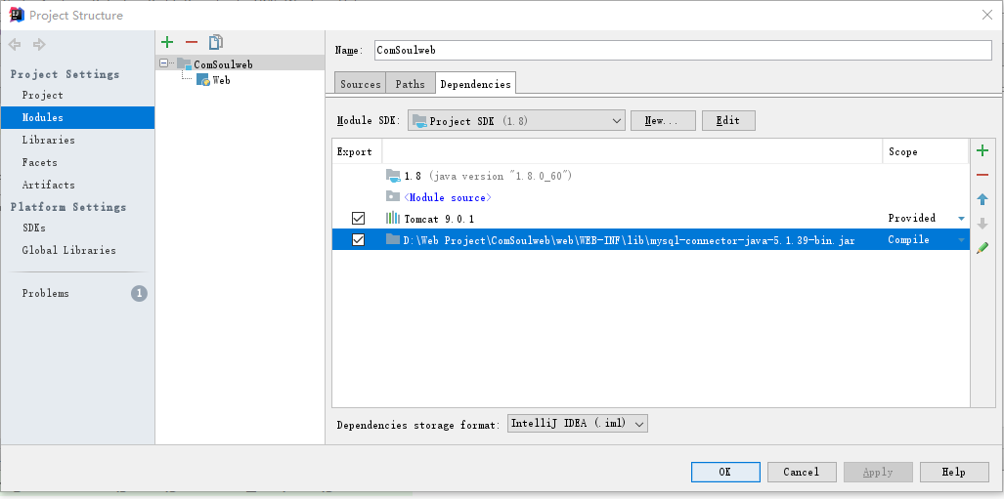1004x499 pixels.
Task: Click the Apply button
Action: coord(878,472)
